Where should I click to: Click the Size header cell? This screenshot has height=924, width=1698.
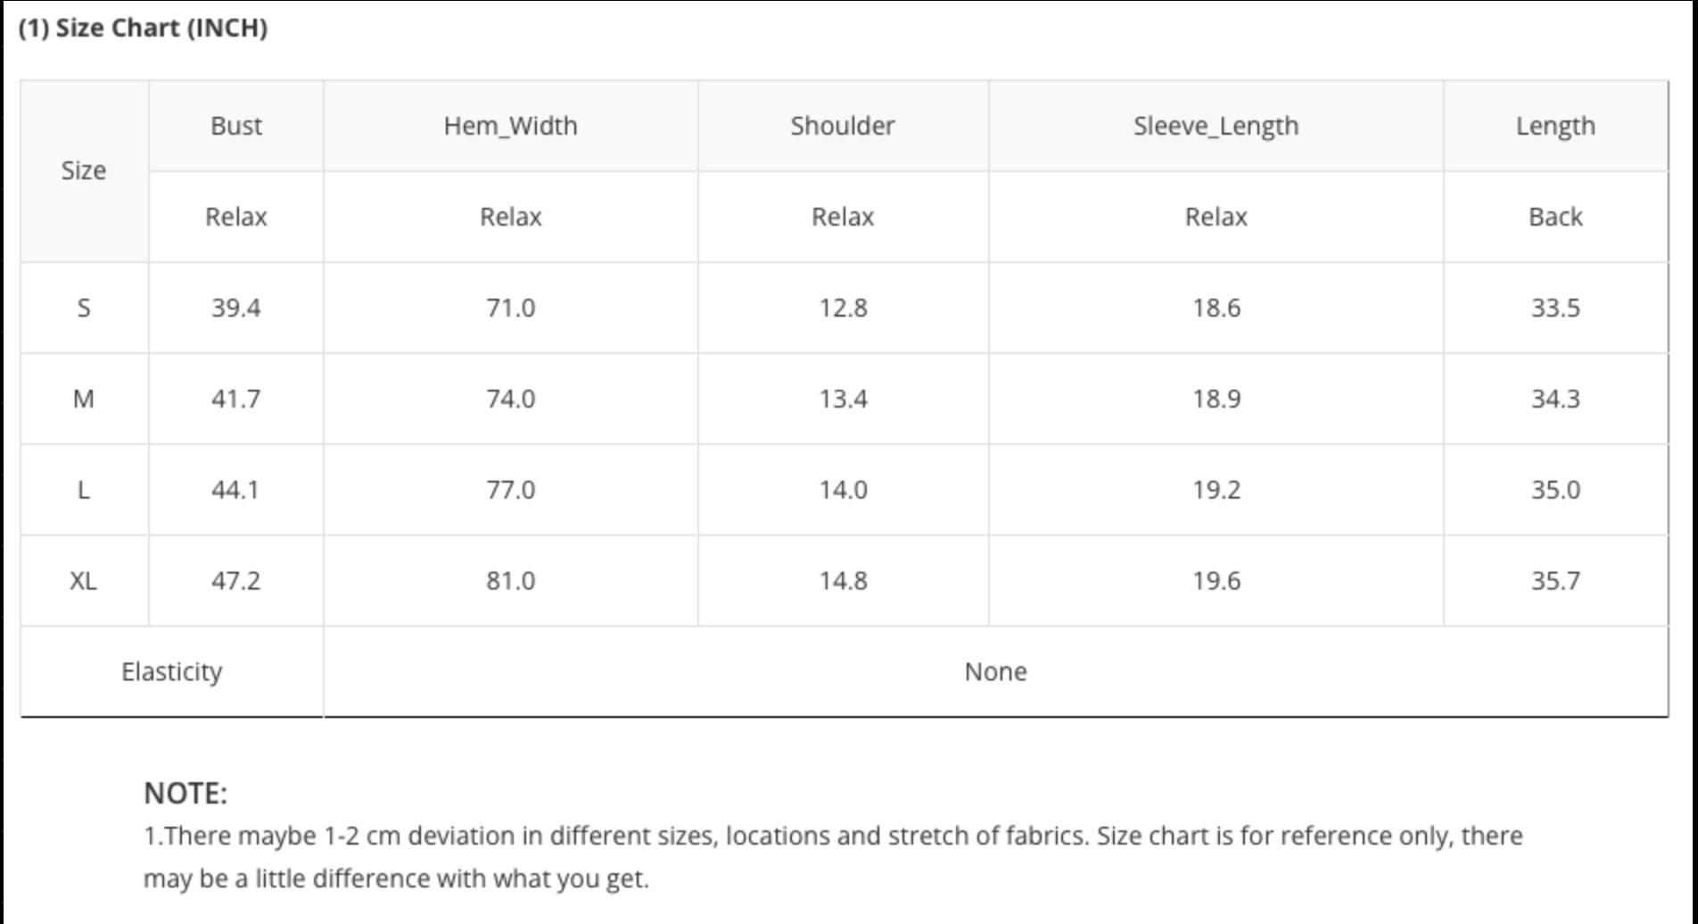point(84,170)
